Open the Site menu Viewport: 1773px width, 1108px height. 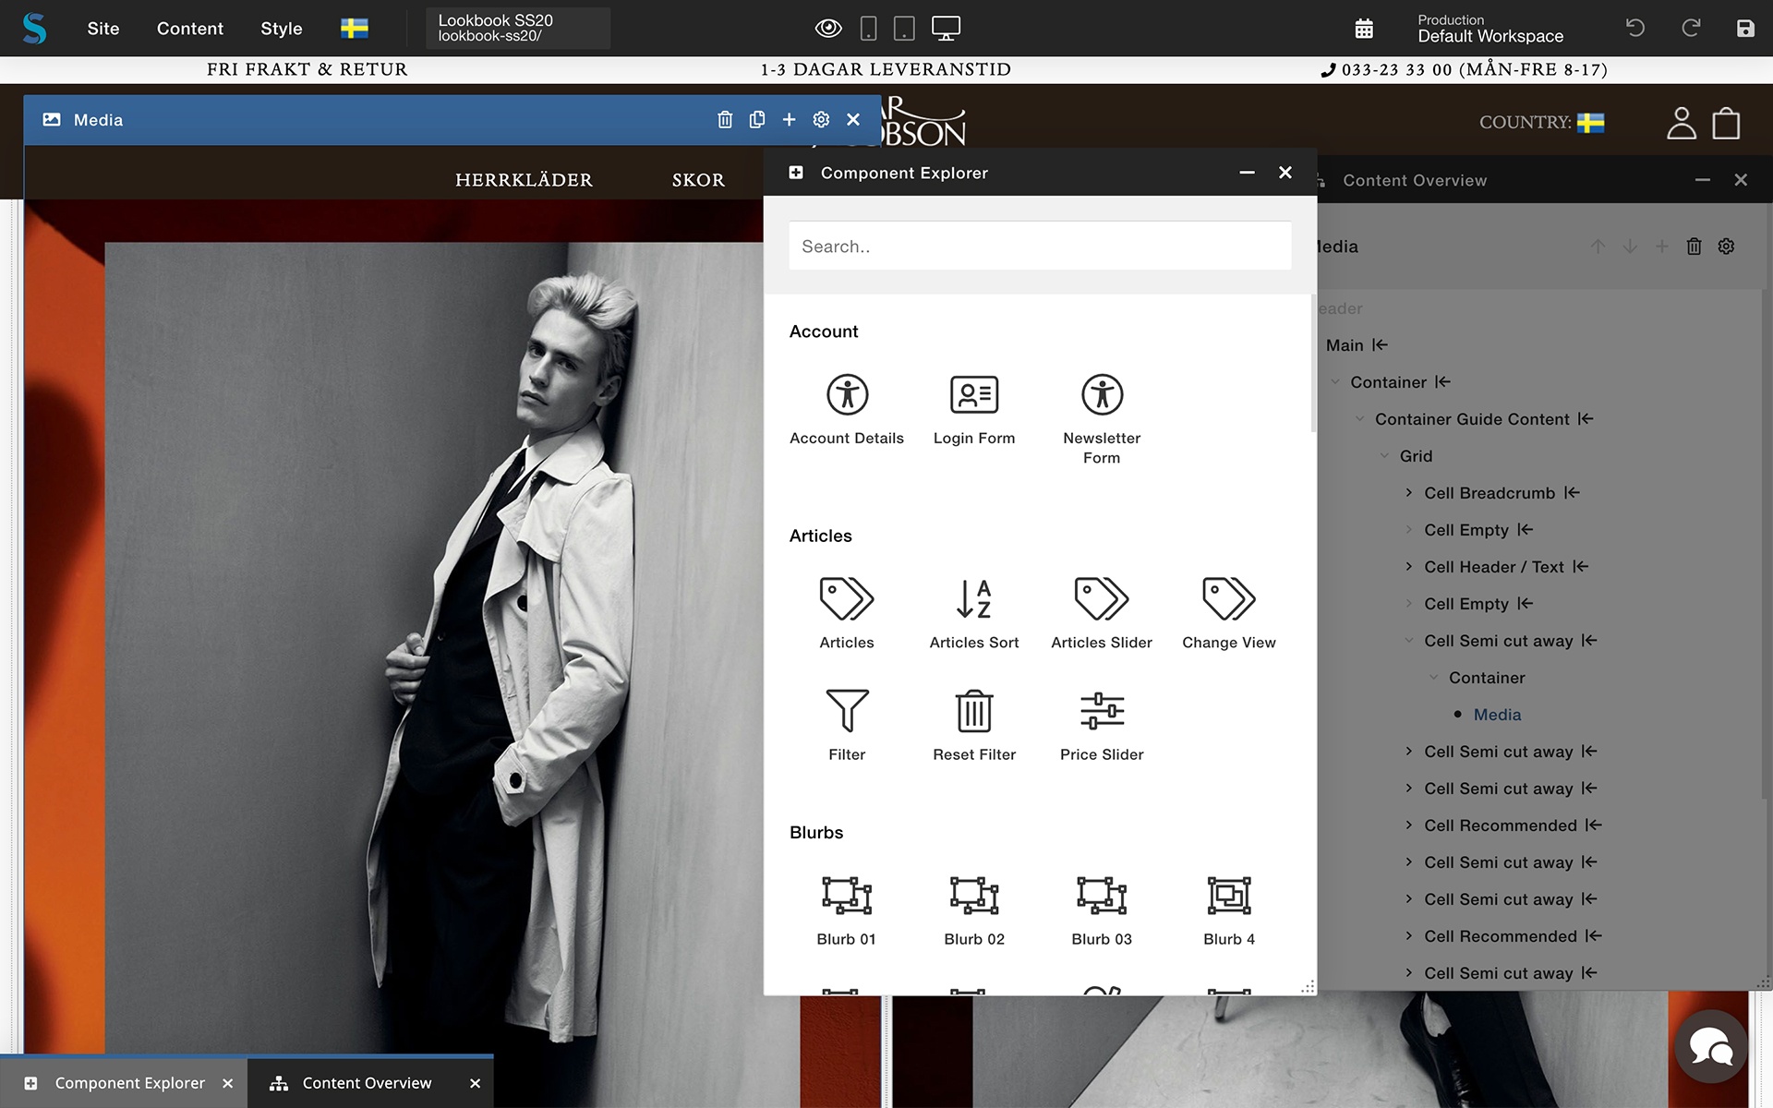pyautogui.click(x=103, y=29)
